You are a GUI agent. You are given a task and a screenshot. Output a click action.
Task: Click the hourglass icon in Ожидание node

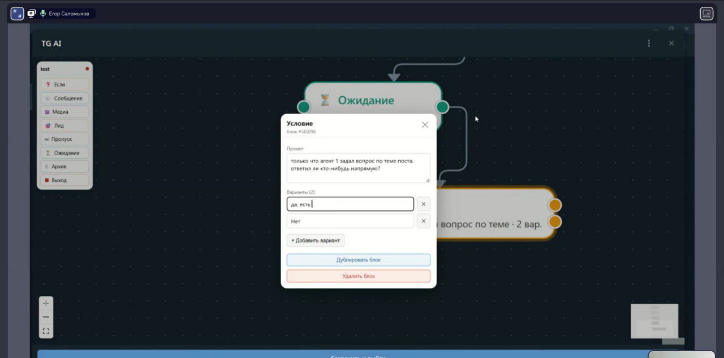click(x=325, y=100)
